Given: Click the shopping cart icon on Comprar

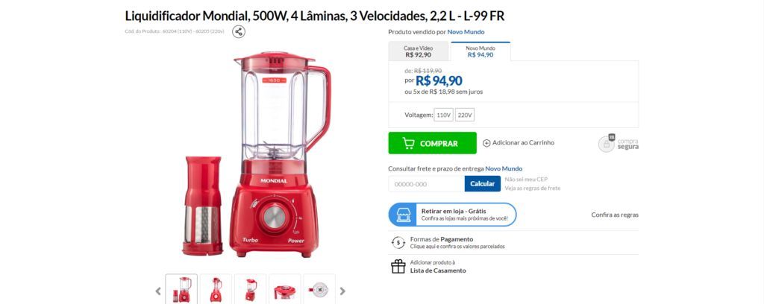Looking at the screenshot, I should (x=408, y=143).
